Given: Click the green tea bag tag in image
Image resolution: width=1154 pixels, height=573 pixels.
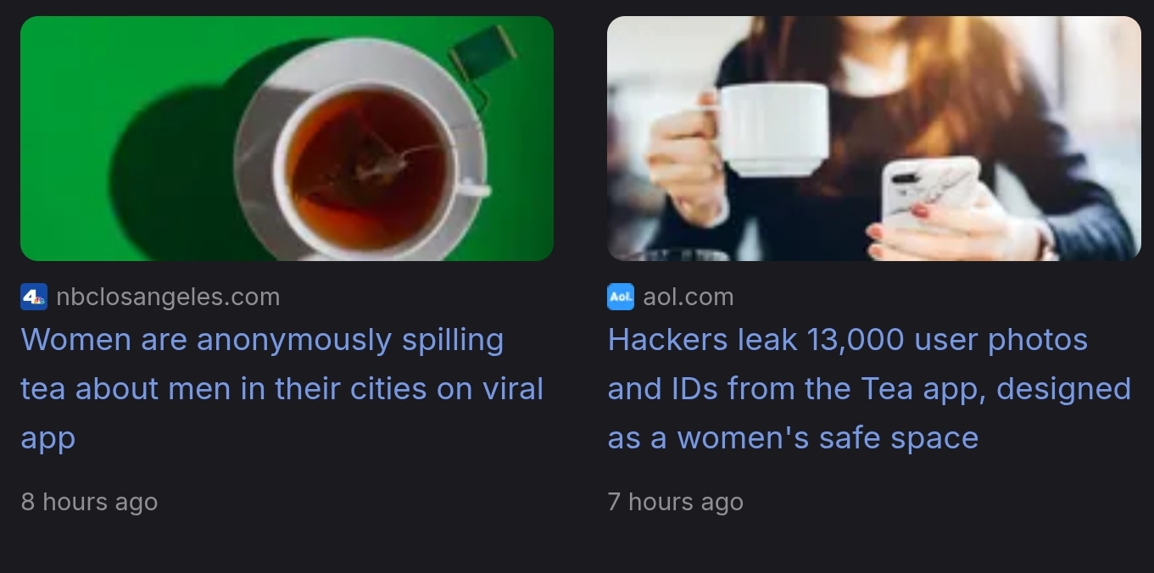Looking at the screenshot, I should pos(482,53).
